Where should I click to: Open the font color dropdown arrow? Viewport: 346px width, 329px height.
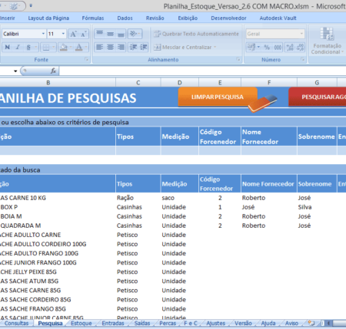click(86, 48)
